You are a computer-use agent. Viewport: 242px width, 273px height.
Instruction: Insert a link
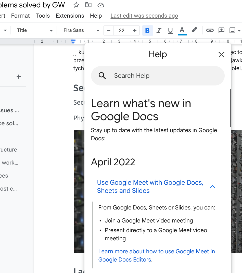210,30
